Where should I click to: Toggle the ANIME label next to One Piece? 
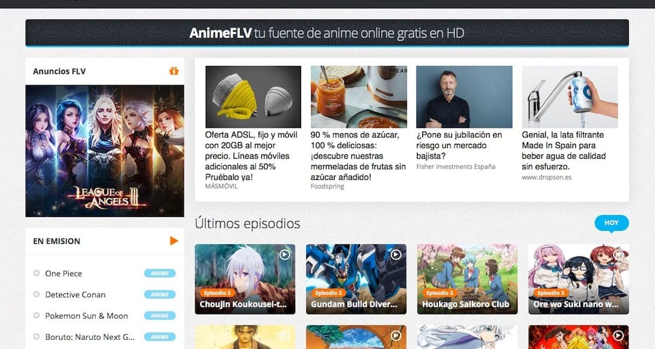tap(159, 273)
